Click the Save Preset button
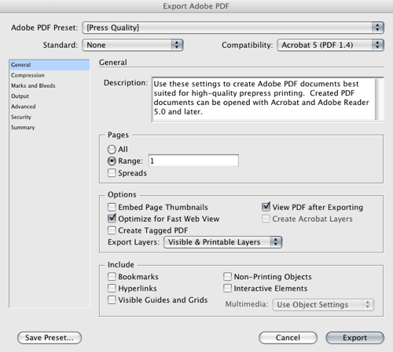The width and height of the screenshot is (393, 352). 50,338
